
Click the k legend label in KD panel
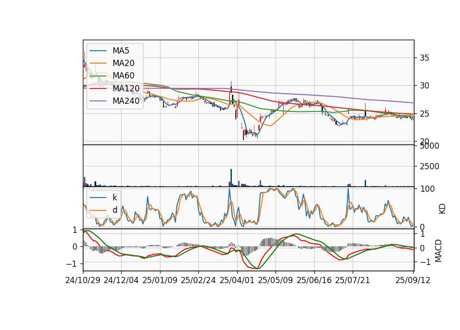tap(115, 198)
